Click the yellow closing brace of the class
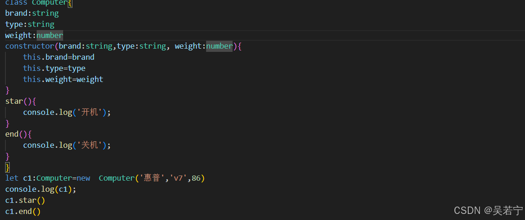The image size is (525, 220). click(x=7, y=167)
